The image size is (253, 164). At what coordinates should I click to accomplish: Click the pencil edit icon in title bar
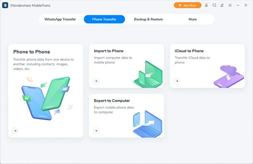click(222, 5)
